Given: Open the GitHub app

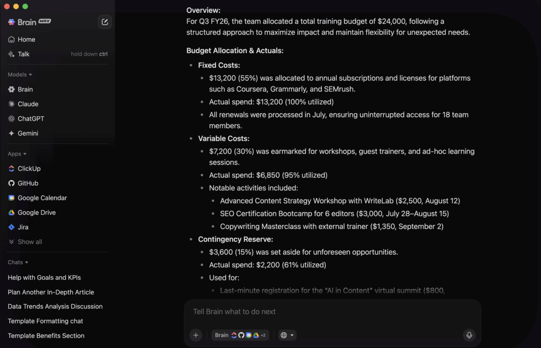Looking at the screenshot, I should (58, 183).
